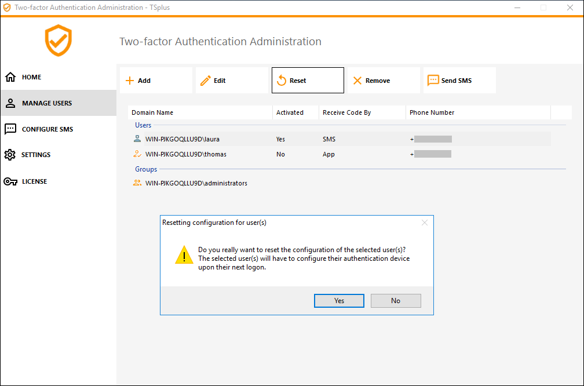This screenshot has height=386, width=584.
Task: Click the License key icon
Action: point(10,181)
